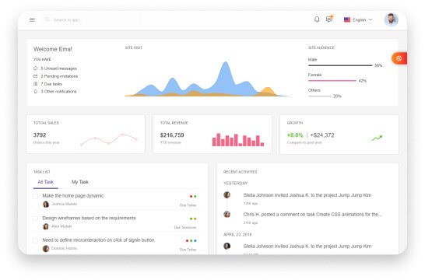Expand the English language dropdown
425x280 pixels.
pos(358,19)
